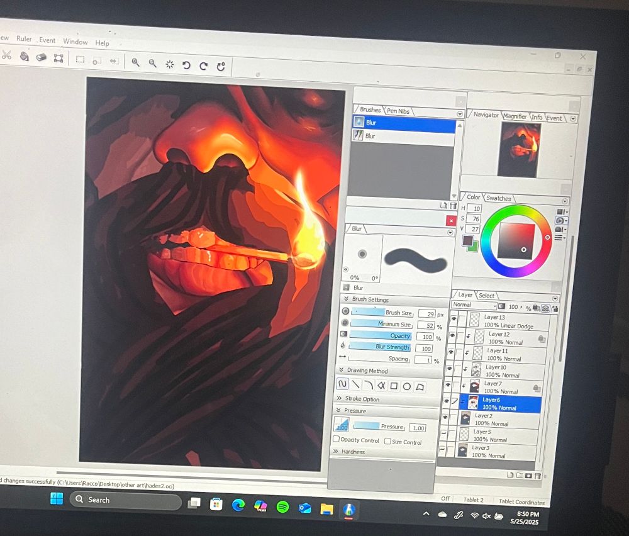
Task: Select the Layer 13 Linear Dodge row
Action: [509, 321]
